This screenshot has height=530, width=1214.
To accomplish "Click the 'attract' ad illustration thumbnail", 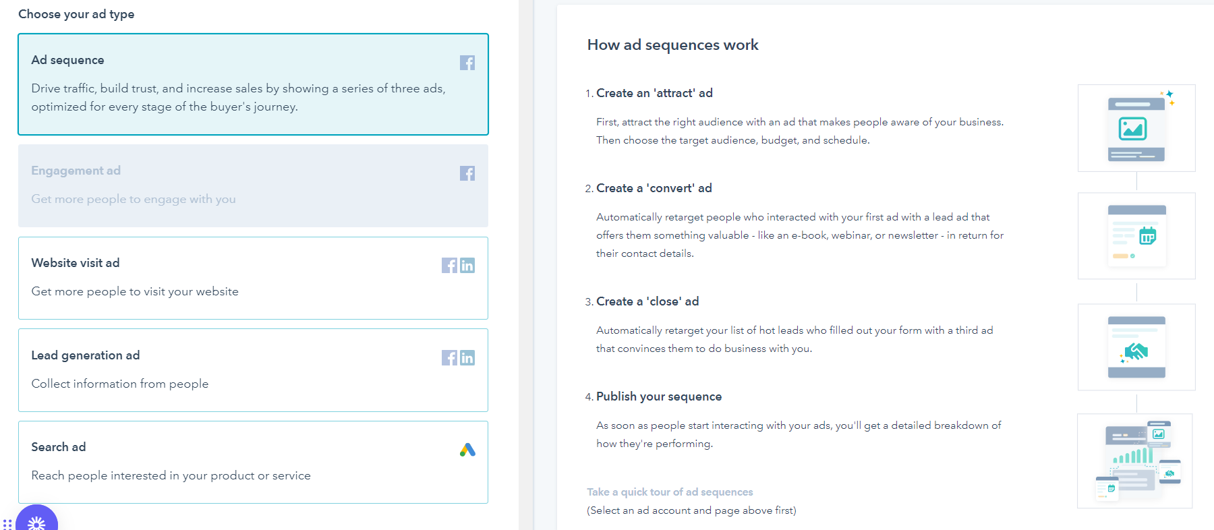I will coord(1136,128).
